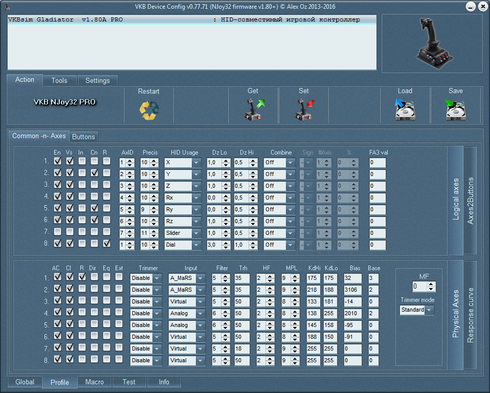Select the VKBsim Gladiator device entry
This screenshot has height=393, width=490.
[192, 19]
